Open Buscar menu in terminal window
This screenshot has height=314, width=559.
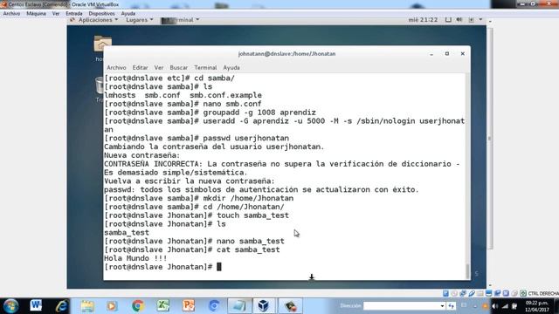[178, 68]
